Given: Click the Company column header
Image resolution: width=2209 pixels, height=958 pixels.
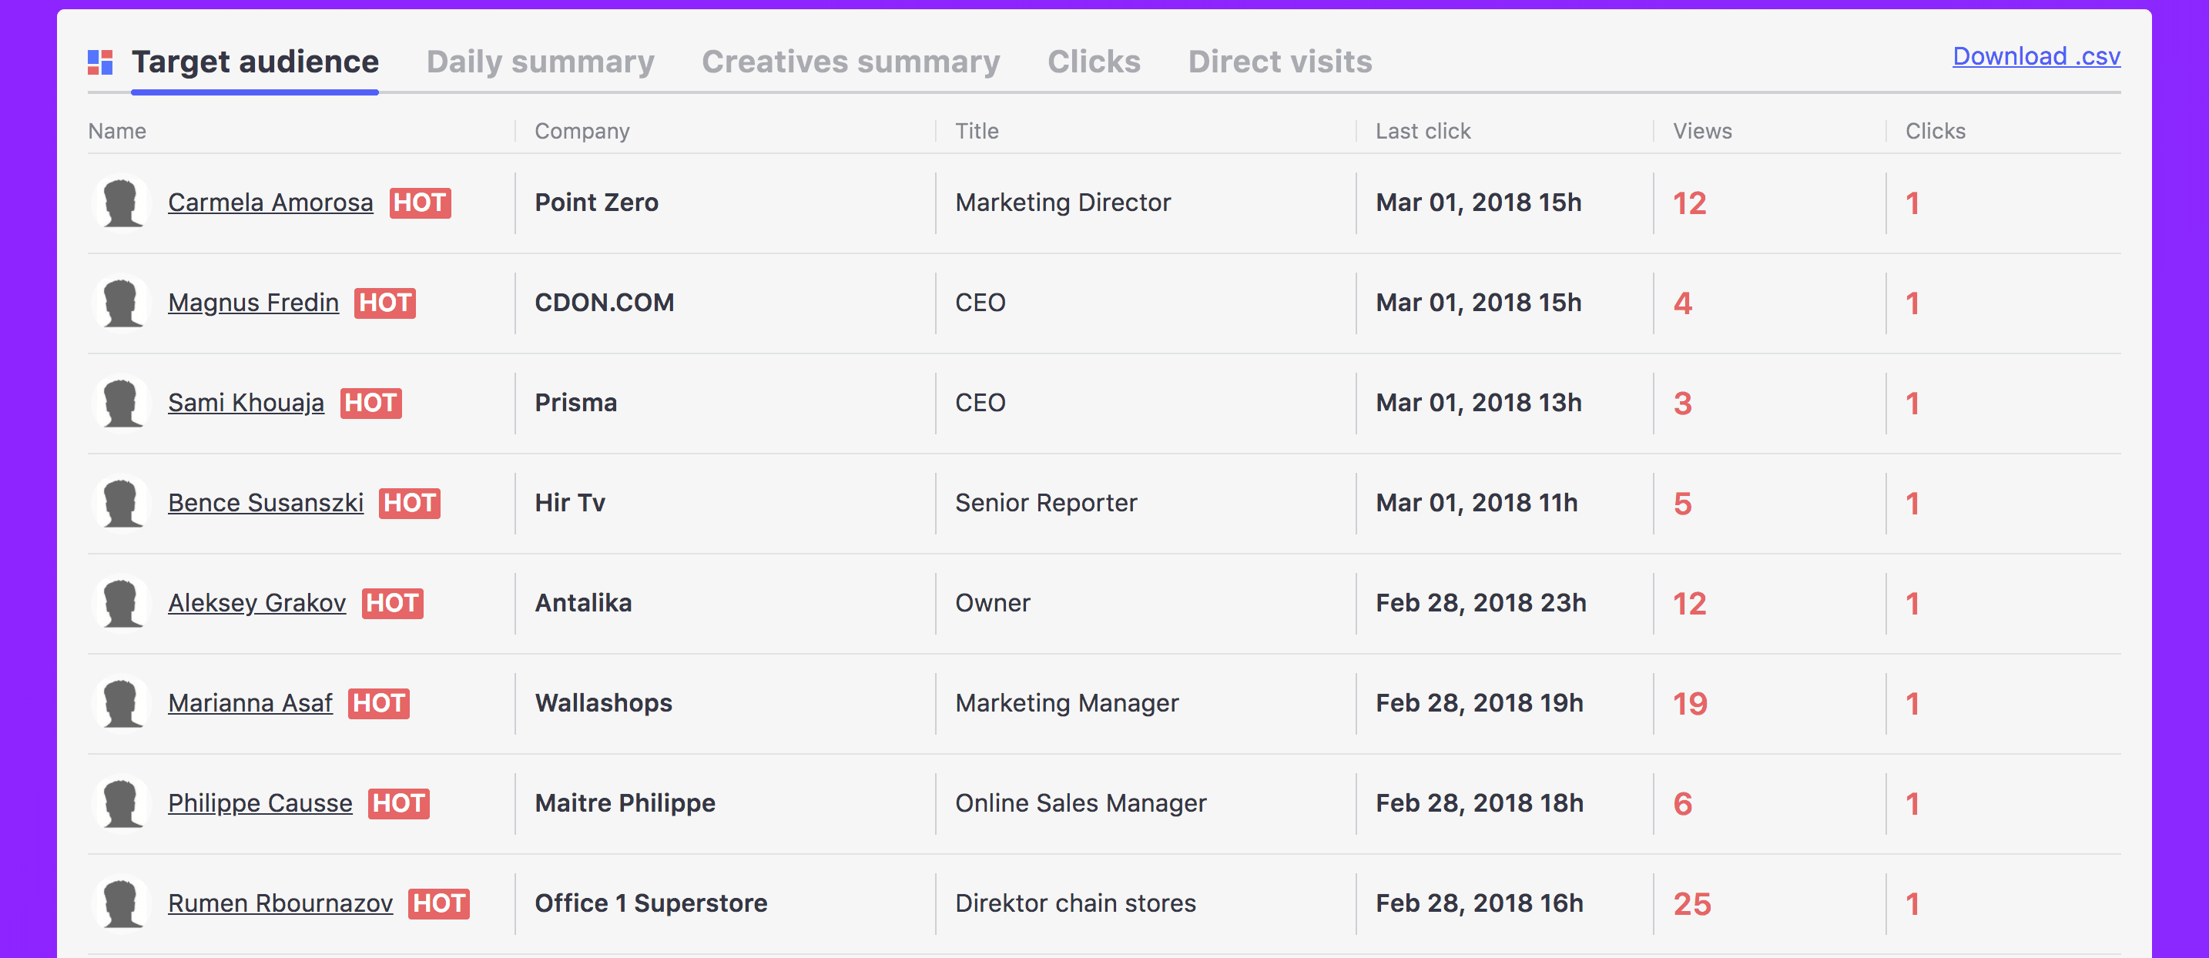Looking at the screenshot, I should [x=582, y=131].
